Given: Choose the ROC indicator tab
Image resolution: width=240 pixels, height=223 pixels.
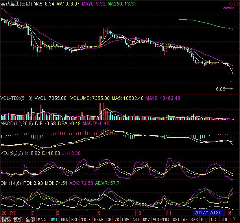Looking at the screenshot, I should pos(225,219).
